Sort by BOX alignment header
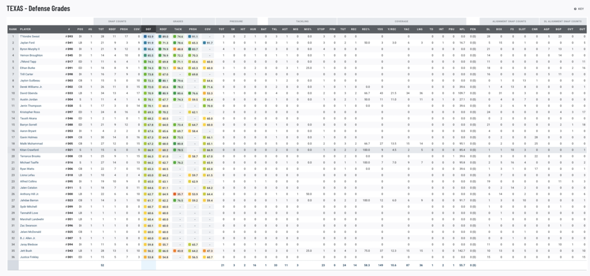This screenshot has height=276, width=590. click(x=499, y=29)
